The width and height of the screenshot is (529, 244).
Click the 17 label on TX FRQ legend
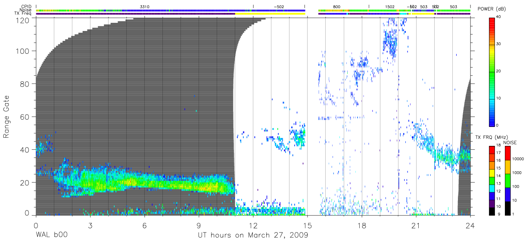pyautogui.click(x=498, y=153)
